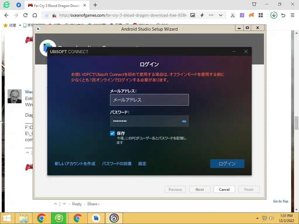Screen dimensions: 299x224
Task: Click the メールアドレス email input field
Action: pos(149,100)
